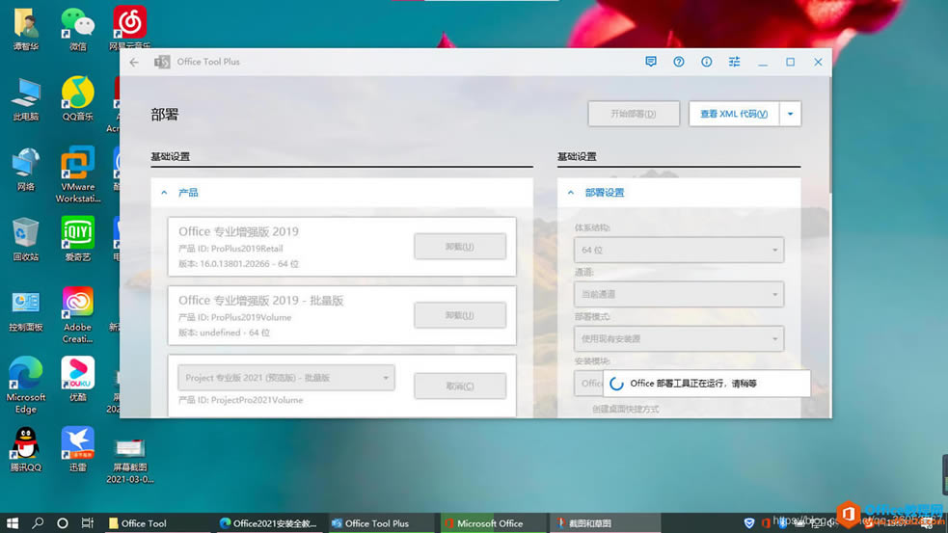Open the 通道 当前通道 dropdown
Viewport: 948px width, 533px height.
click(x=679, y=294)
